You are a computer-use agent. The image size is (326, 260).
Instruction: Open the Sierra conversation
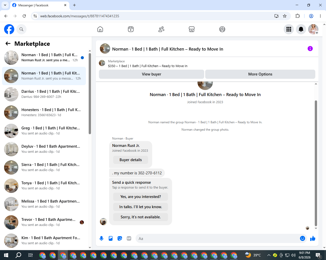pyautogui.click(x=44, y=167)
